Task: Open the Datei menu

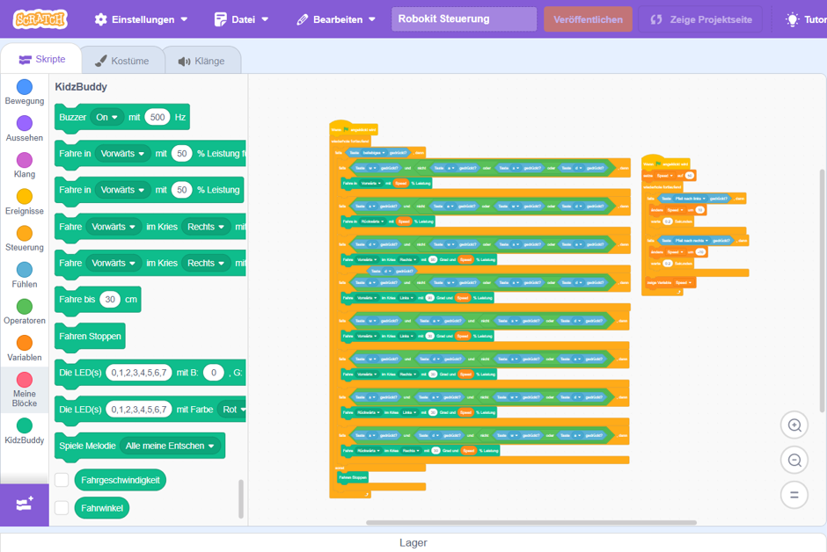Action: 241,19
